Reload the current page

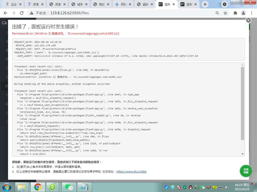(22, 13)
